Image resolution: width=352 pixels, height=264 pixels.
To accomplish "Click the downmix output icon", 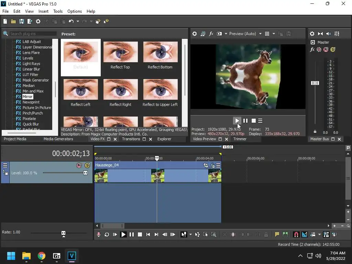I will pos(320,34).
